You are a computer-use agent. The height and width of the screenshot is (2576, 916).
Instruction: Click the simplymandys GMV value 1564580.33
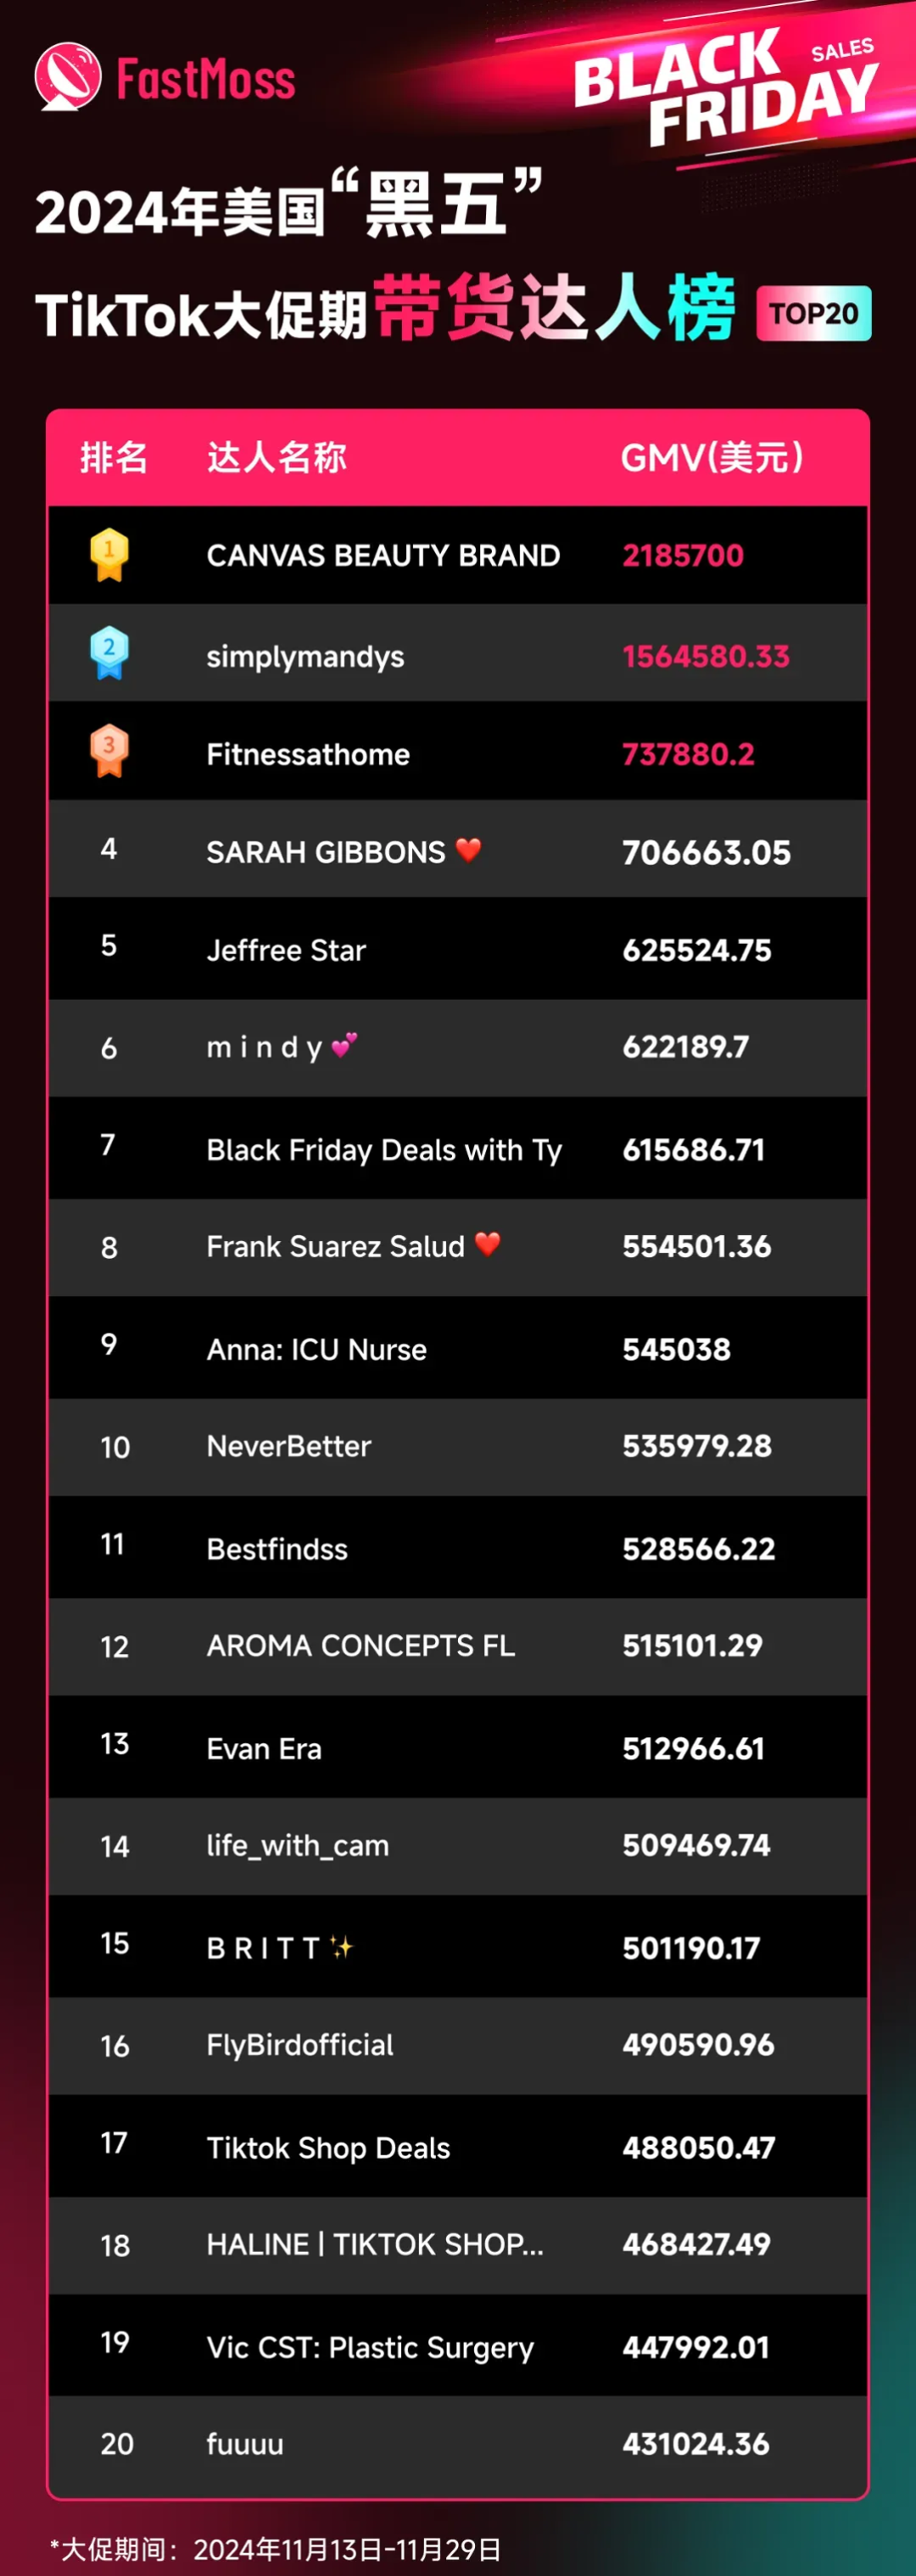706,656
